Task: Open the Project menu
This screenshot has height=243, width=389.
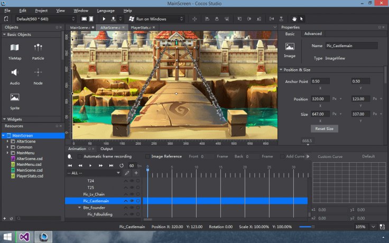Action: 41,11
